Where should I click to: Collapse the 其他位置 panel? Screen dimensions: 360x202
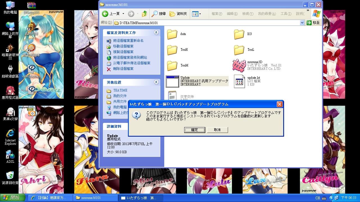(156, 82)
